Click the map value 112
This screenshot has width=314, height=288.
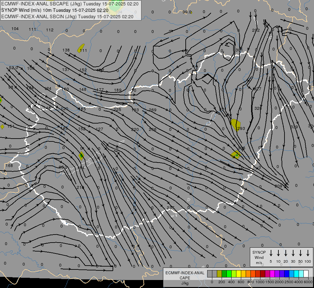[x=50, y=30]
